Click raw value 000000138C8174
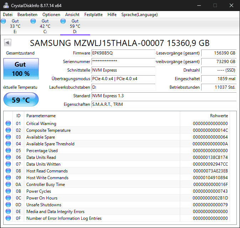The image size is (240, 228). (210, 157)
